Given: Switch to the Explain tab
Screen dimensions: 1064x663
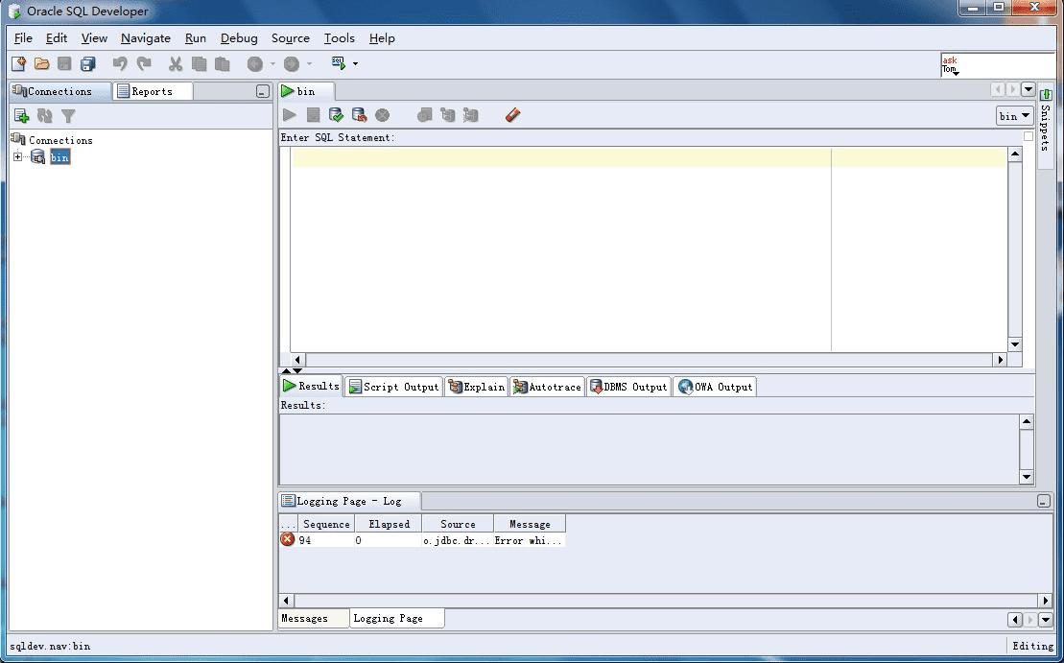Looking at the screenshot, I should click(477, 387).
